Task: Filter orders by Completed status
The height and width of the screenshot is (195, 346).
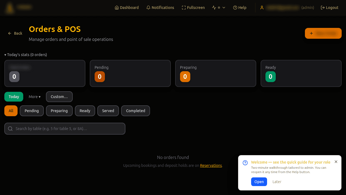Action: (x=135, y=111)
